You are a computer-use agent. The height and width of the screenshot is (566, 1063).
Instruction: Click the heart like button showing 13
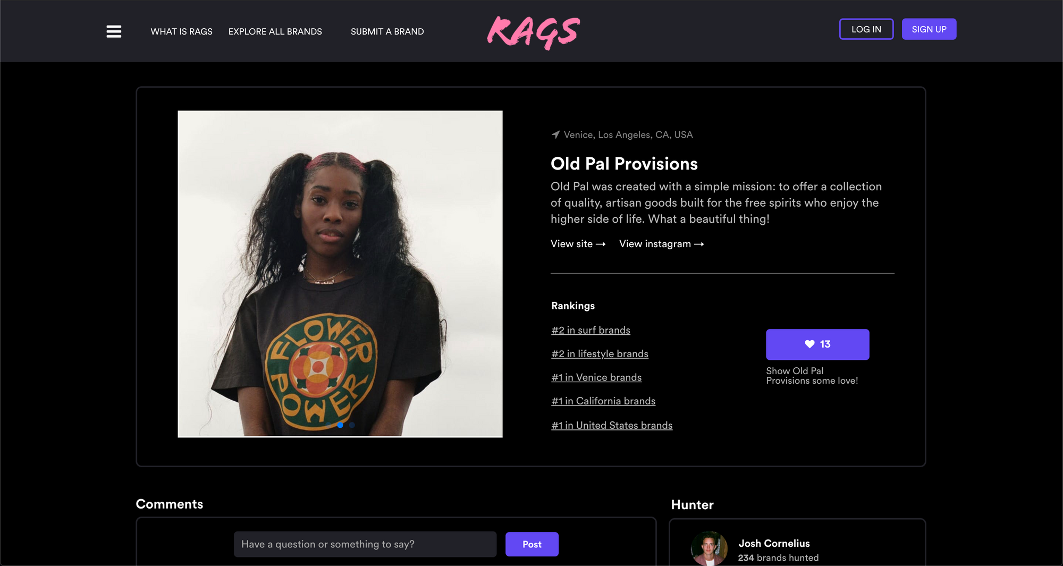[x=817, y=344]
